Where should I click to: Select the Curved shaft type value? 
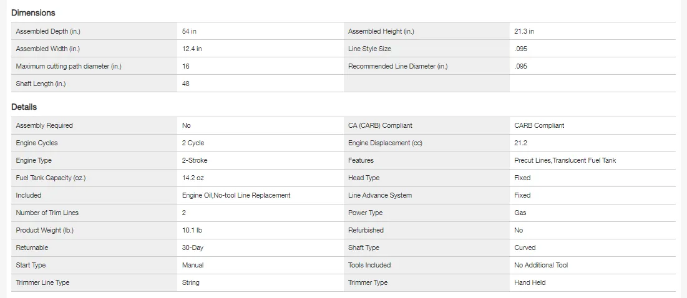click(525, 248)
